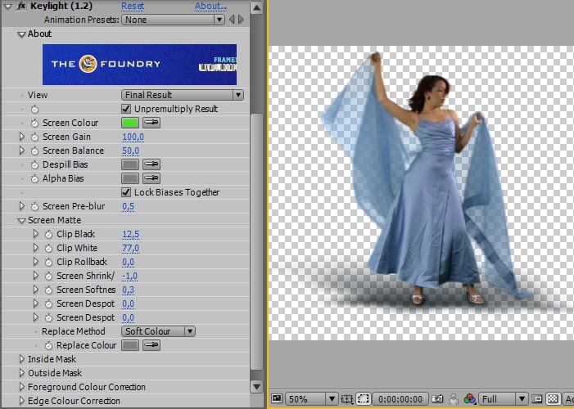Use the Replace Colour eyedropper

(151, 345)
